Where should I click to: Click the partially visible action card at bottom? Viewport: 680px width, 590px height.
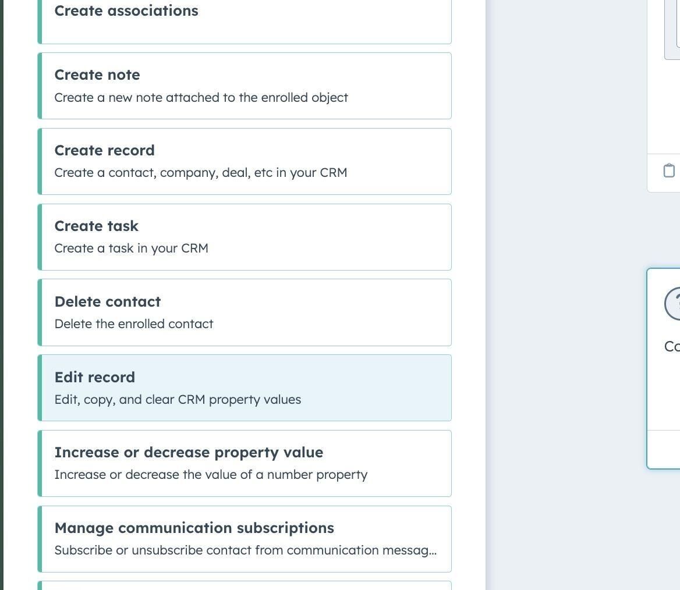click(x=245, y=585)
